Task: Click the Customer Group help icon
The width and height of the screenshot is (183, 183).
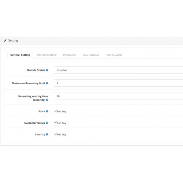Action: click(x=47, y=123)
